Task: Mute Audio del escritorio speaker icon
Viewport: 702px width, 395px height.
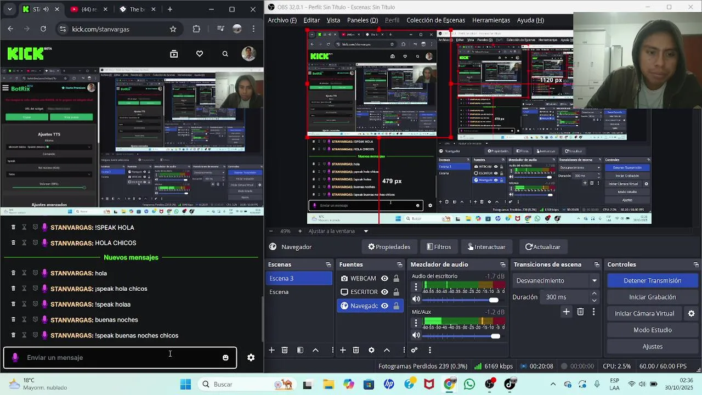Action: [416, 299]
